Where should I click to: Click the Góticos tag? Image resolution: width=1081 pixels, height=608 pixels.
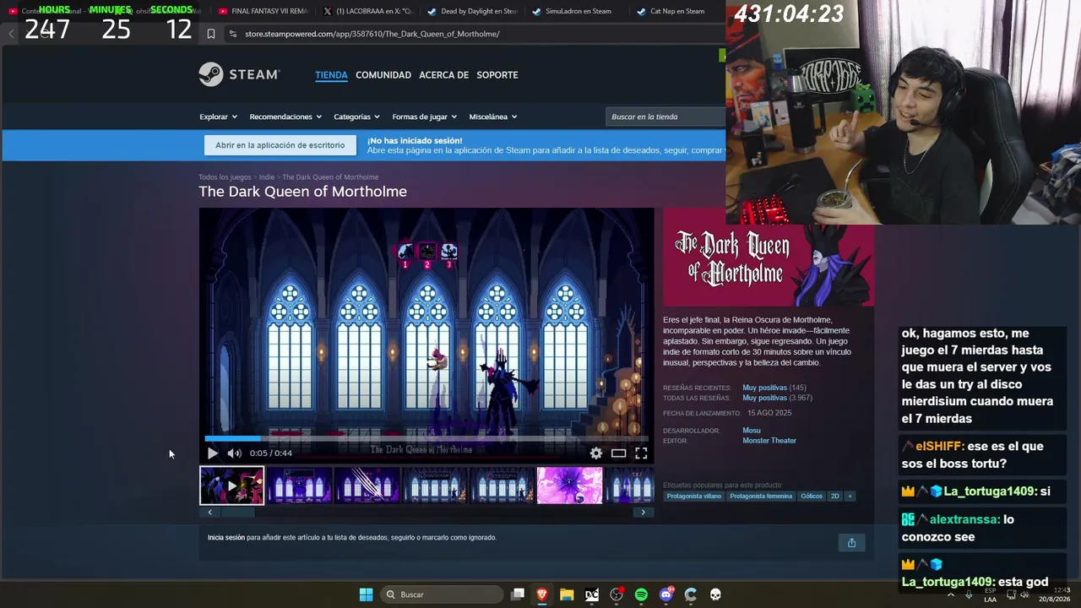[812, 497]
